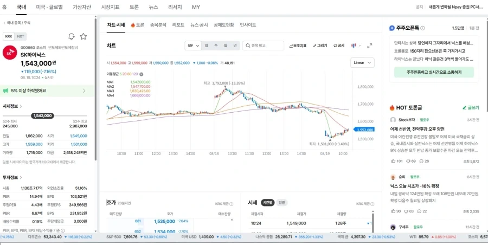Click KRX 제공 info icon in 시세 panel
This screenshot has height=245, width=488.
click(373, 204)
